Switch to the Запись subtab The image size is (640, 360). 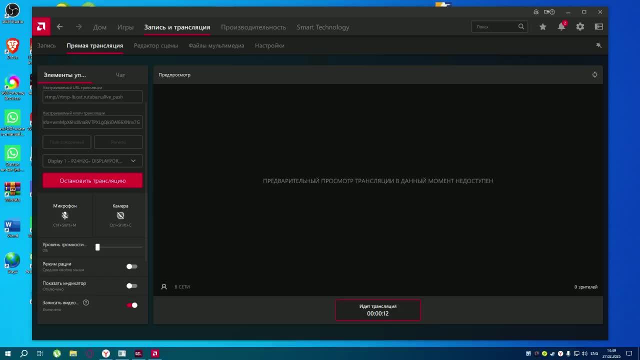pos(46,45)
